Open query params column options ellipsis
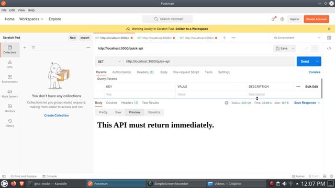 point(298,87)
